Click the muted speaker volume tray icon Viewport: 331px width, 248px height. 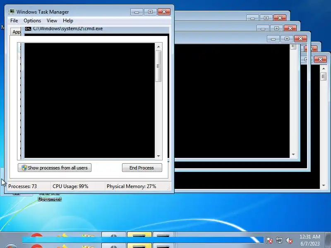coord(289,240)
